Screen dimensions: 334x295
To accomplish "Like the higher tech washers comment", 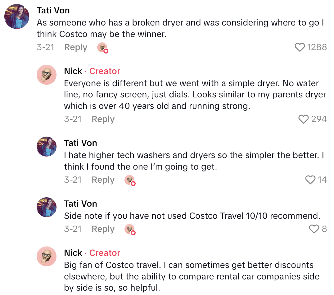I will click(x=310, y=180).
